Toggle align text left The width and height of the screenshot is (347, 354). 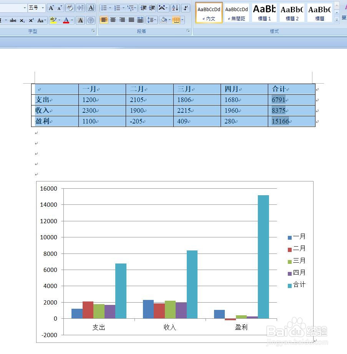(x=104, y=20)
